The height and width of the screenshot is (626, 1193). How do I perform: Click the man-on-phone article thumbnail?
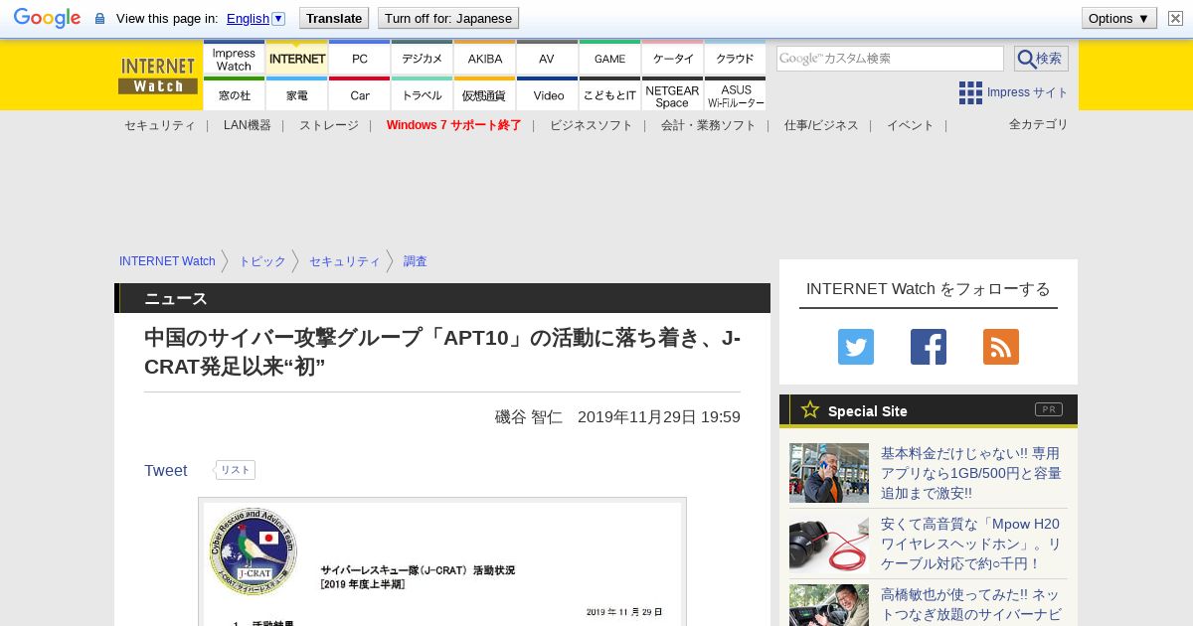pyautogui.click(x=829, y=473)
